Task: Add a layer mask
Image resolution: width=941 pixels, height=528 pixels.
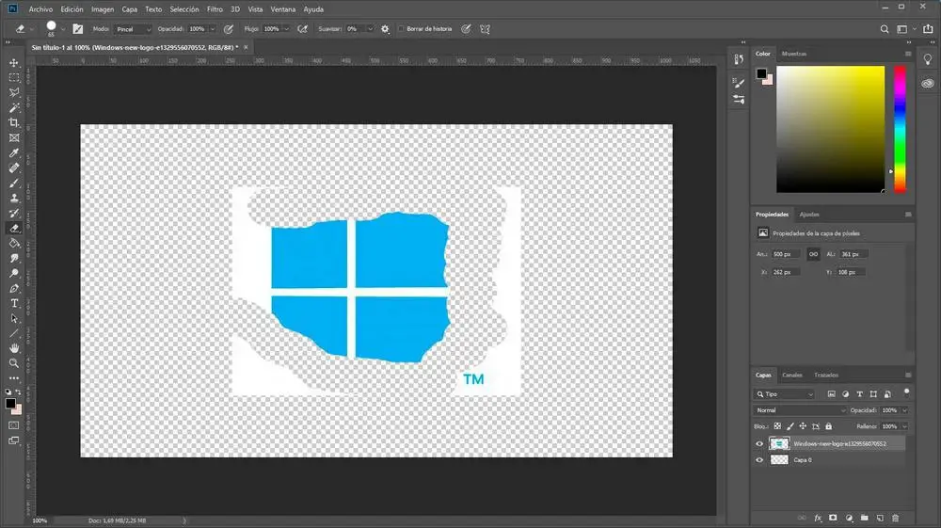Action: pyautogui.click(x=833, y=518)
